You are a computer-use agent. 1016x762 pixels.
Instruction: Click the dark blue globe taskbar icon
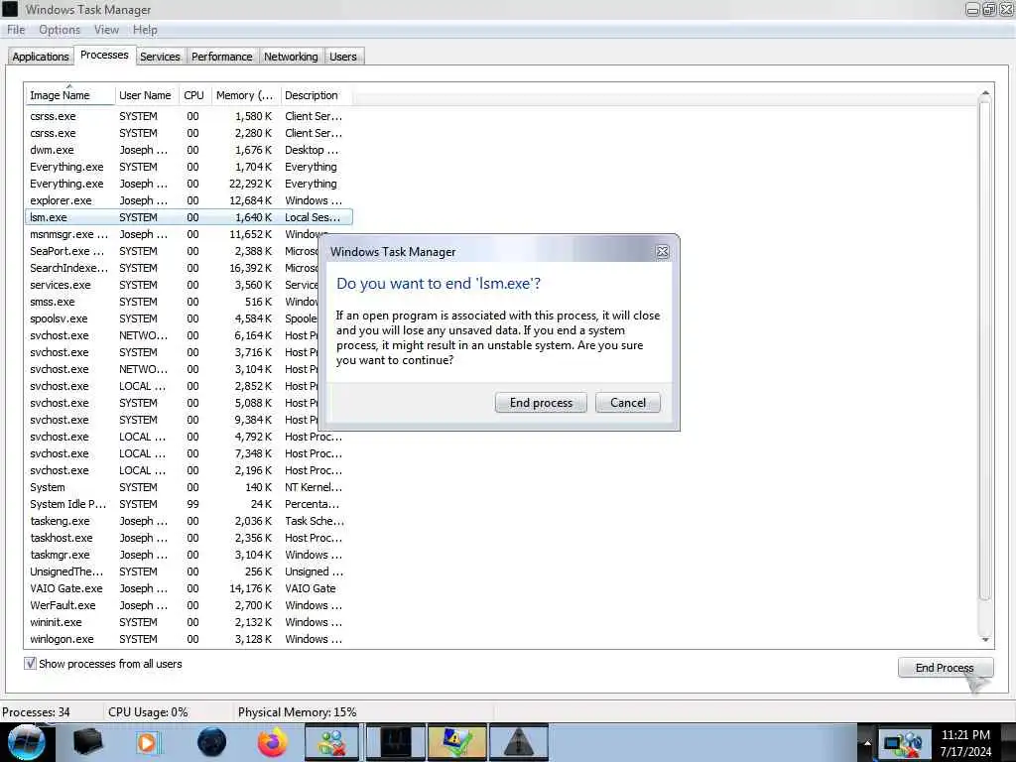click(211, 742)
